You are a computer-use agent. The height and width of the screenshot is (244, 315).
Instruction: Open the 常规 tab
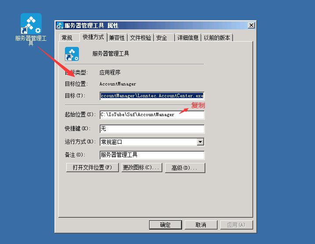click(x=67, y=38)
